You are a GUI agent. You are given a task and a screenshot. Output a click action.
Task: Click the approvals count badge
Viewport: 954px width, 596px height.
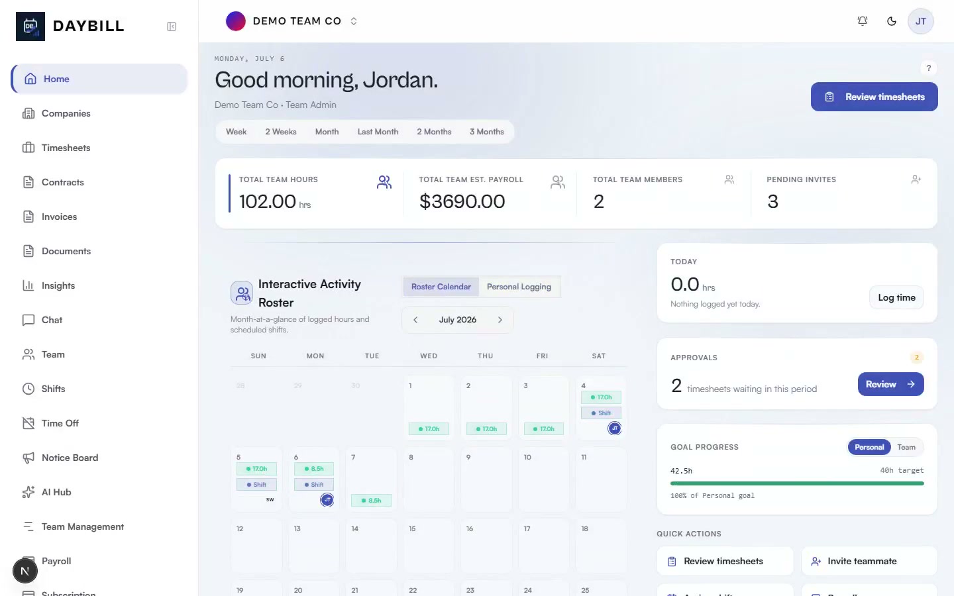(917, 358)
